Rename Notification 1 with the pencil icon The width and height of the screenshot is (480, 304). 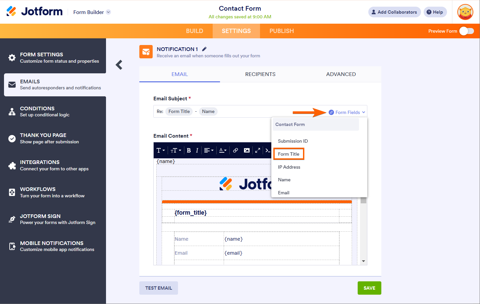pyautogui.click(x=204, y=49)
